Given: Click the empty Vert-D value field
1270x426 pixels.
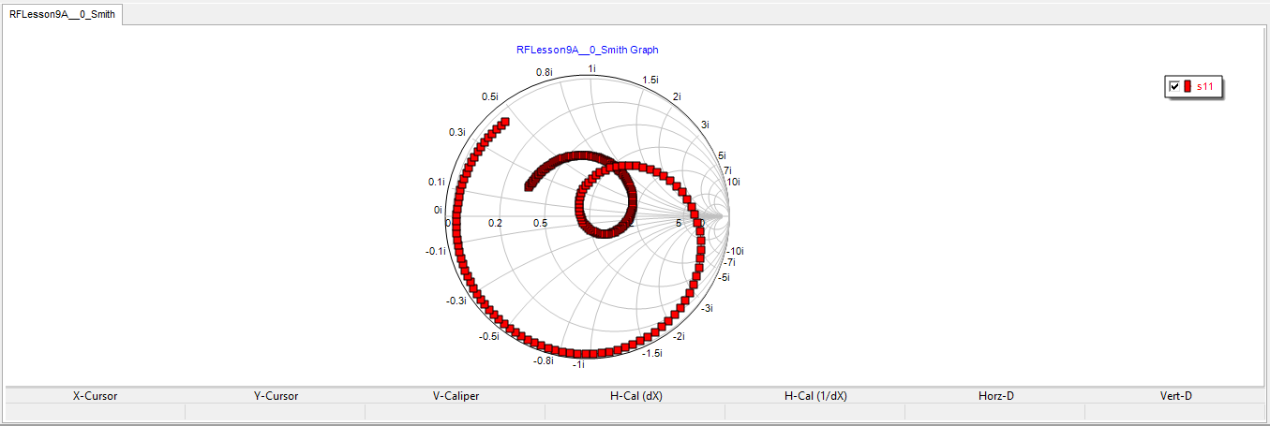Looking at the screenshot, I should point(1175,412).
